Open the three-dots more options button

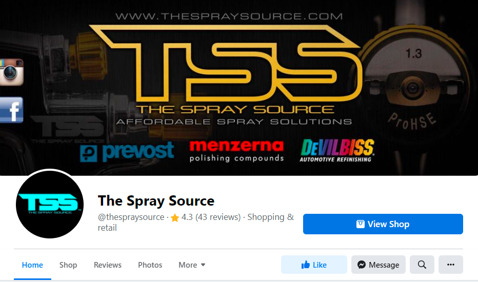[451, 265]
